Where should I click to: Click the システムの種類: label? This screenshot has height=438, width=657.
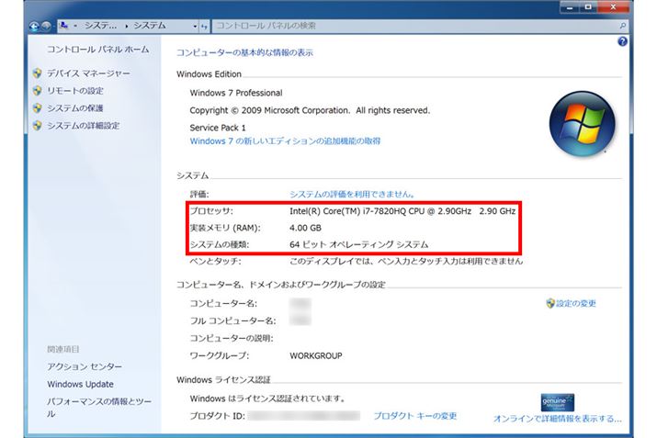(220, 244)
